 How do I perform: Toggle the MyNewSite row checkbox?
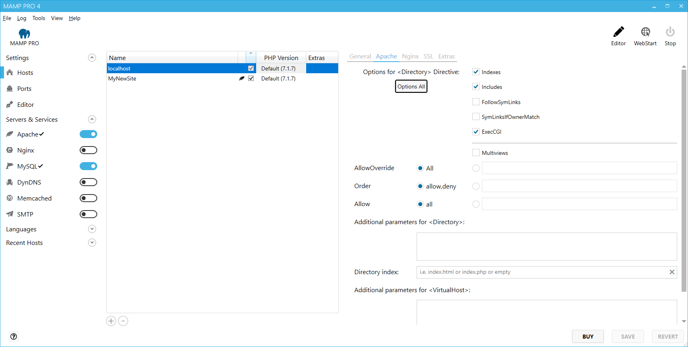click(x=251, y=78)
